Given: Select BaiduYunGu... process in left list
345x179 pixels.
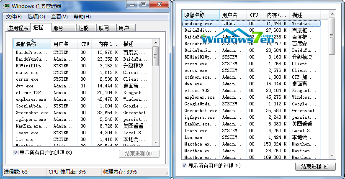Looking at the screenshot, I should [x=82, y=59].
